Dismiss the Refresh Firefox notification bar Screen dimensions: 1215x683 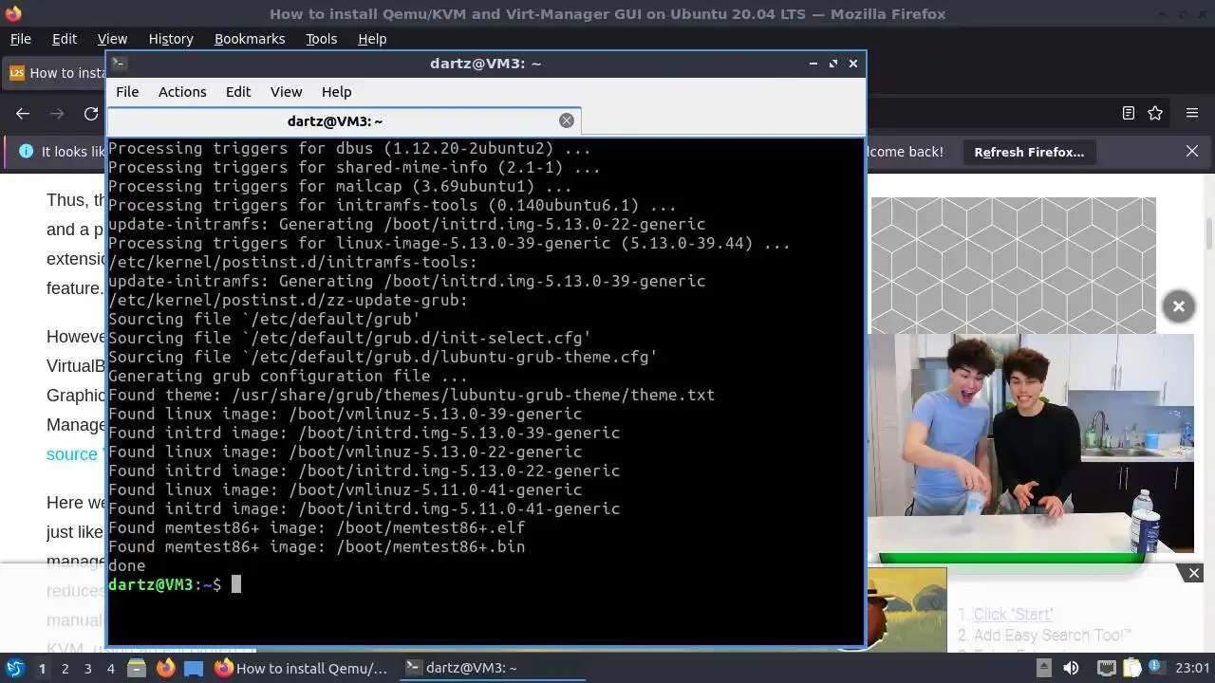[x=1192, y=152]
